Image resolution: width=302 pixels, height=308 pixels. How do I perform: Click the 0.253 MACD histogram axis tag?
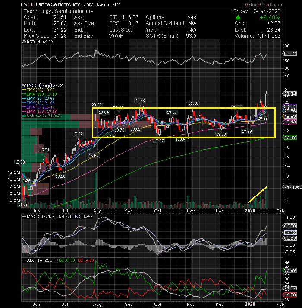(x=289, y=238)
